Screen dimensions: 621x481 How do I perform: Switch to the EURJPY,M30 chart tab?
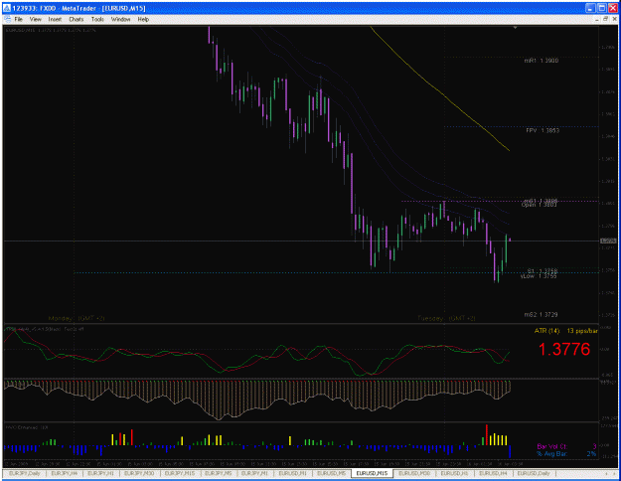click(x=139, y=473)
